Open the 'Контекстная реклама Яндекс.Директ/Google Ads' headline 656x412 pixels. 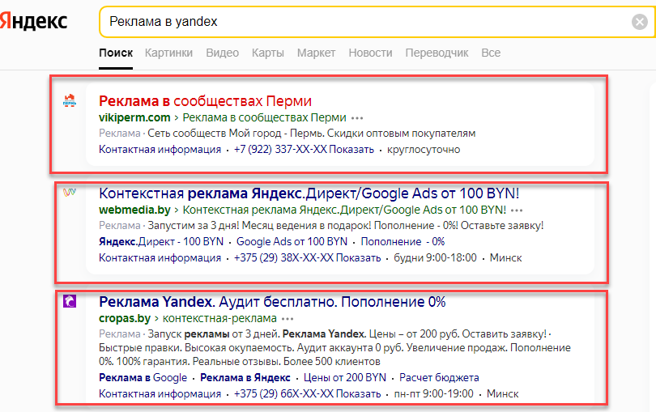[x=309, y=193]
